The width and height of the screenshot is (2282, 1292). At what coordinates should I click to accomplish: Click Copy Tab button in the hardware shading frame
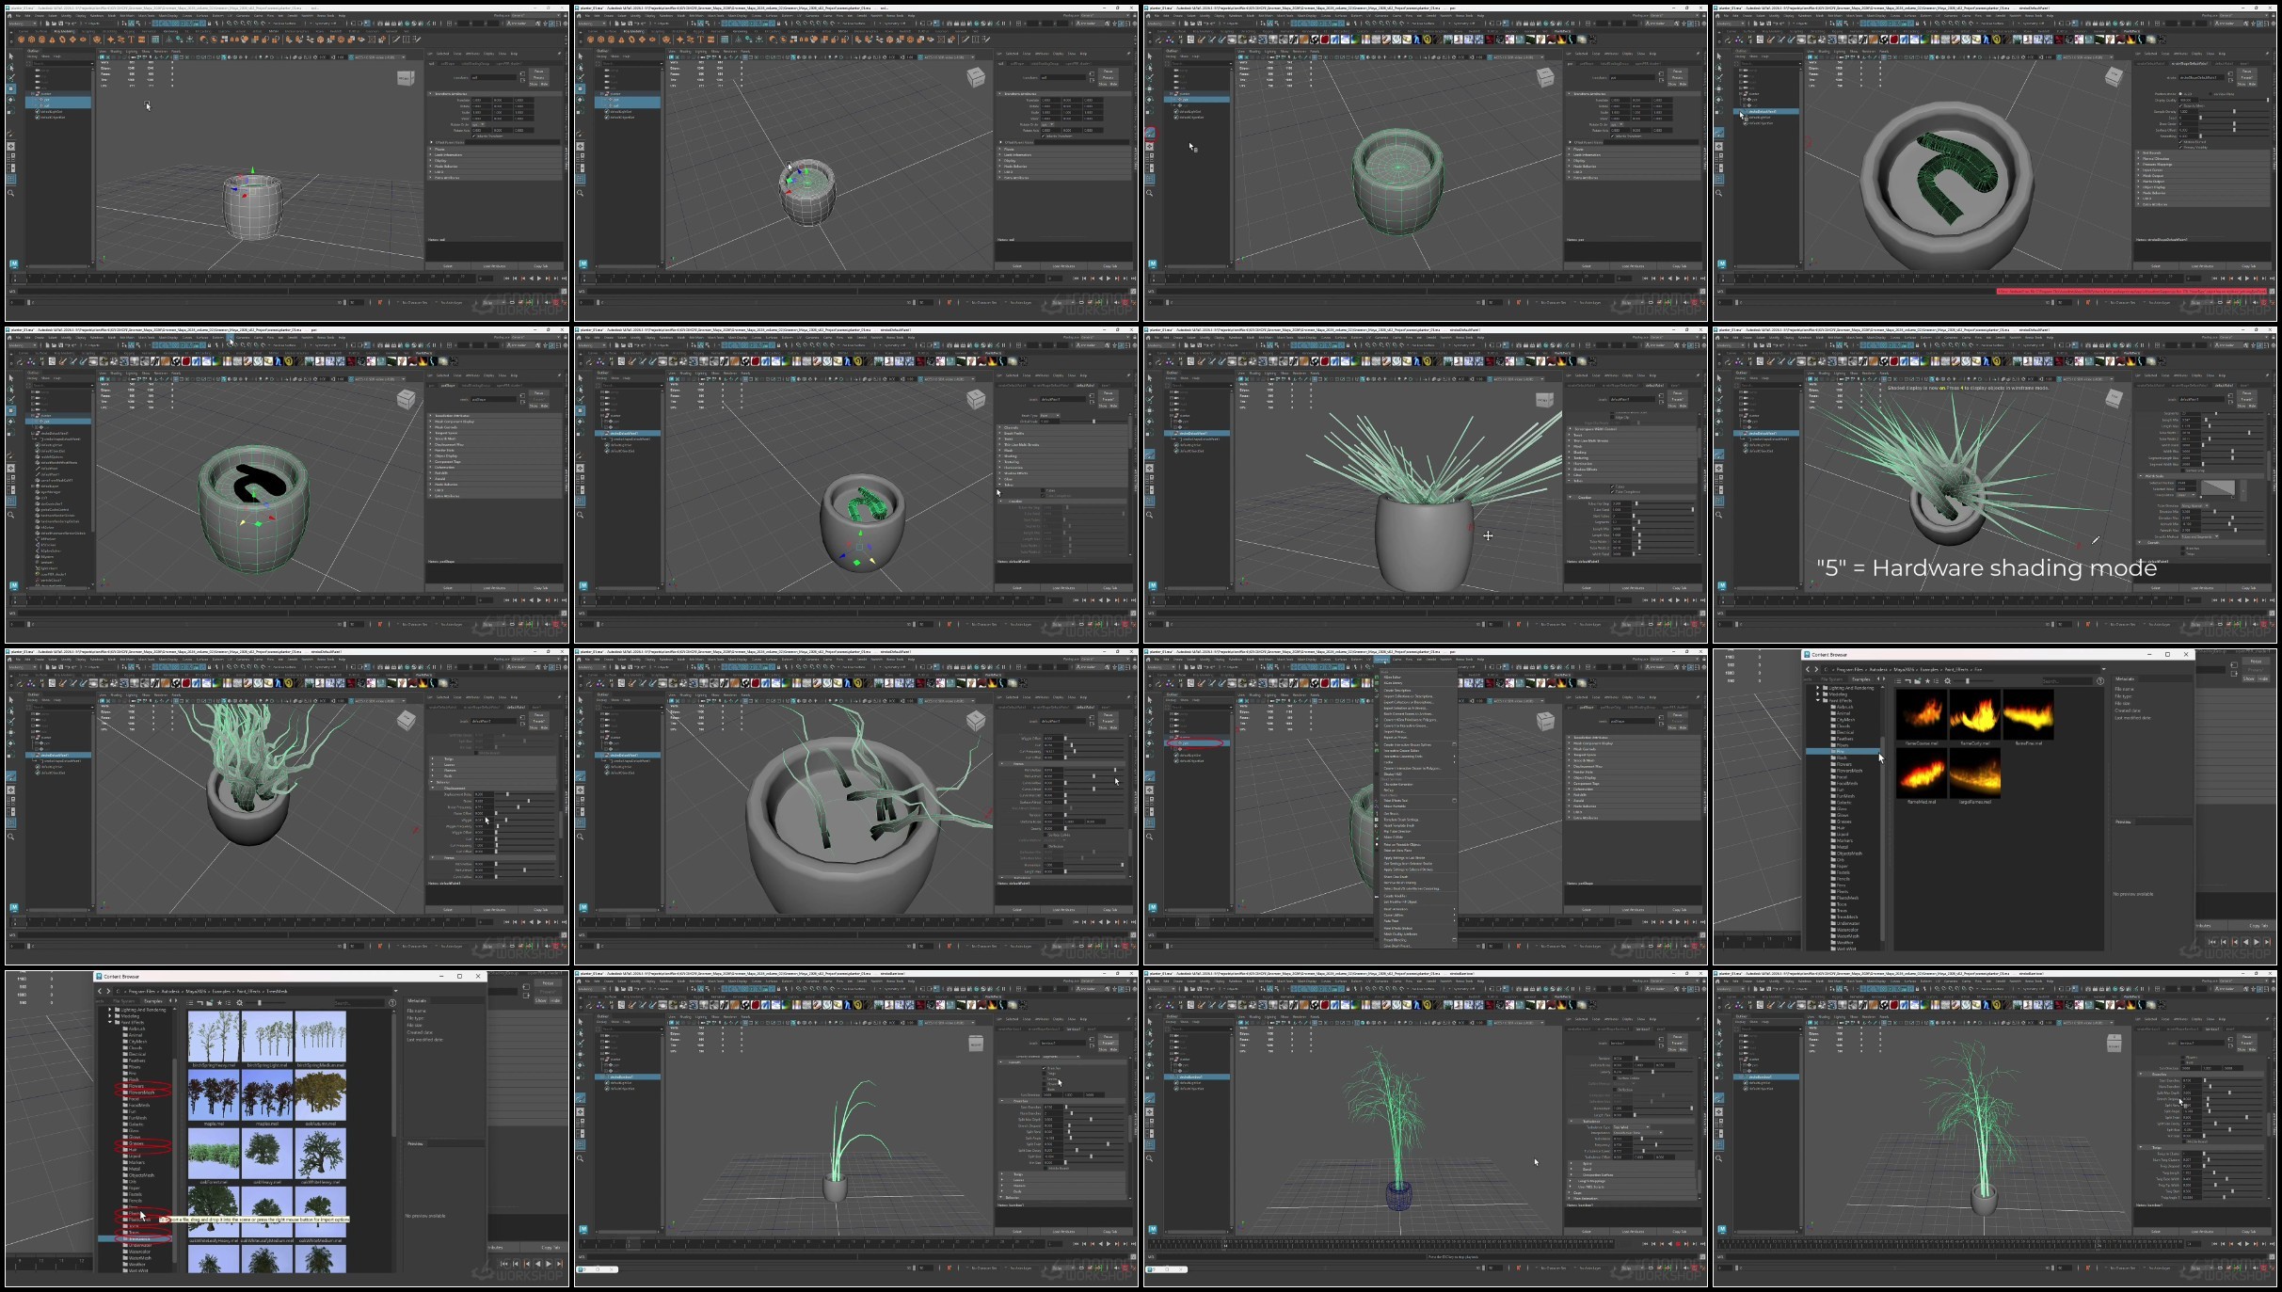pyautogui.click(x=2248, y=588)
